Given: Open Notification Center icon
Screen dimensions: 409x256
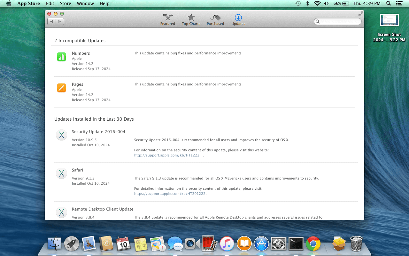Looking at the screenshot, I should click(x=399, y=4).
